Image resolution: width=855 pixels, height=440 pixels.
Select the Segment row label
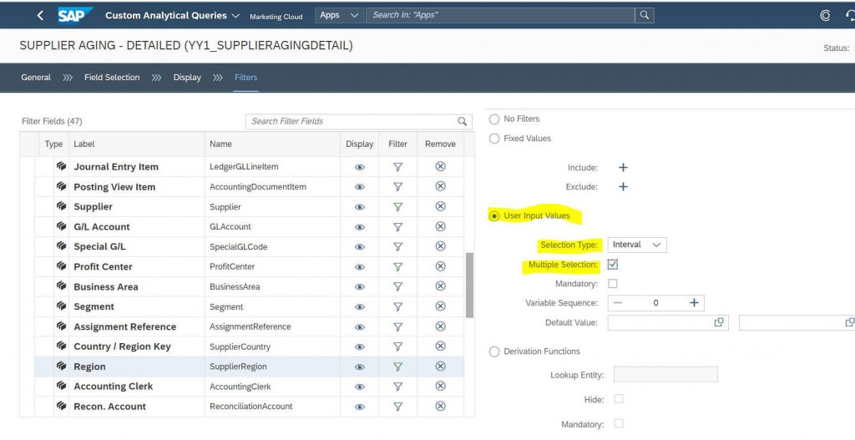[x=94, y=307]
